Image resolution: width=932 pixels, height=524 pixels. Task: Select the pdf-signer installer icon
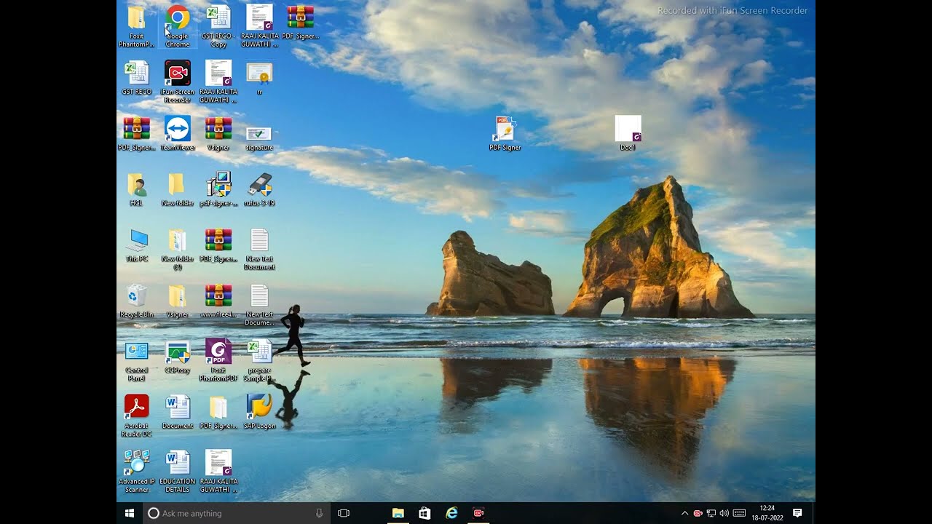(x=218, y=189)
